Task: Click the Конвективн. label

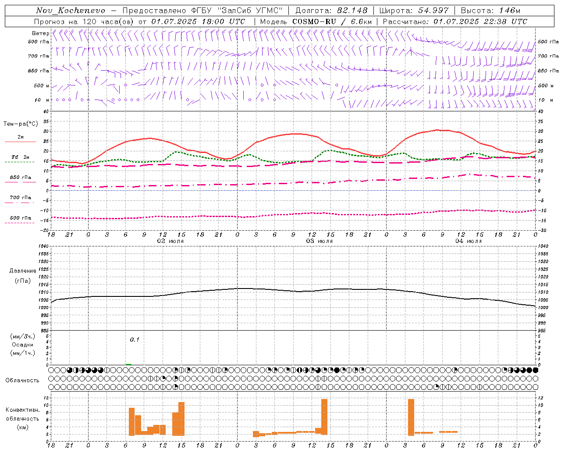Action: pyautogui.click(x=22, y=410)
